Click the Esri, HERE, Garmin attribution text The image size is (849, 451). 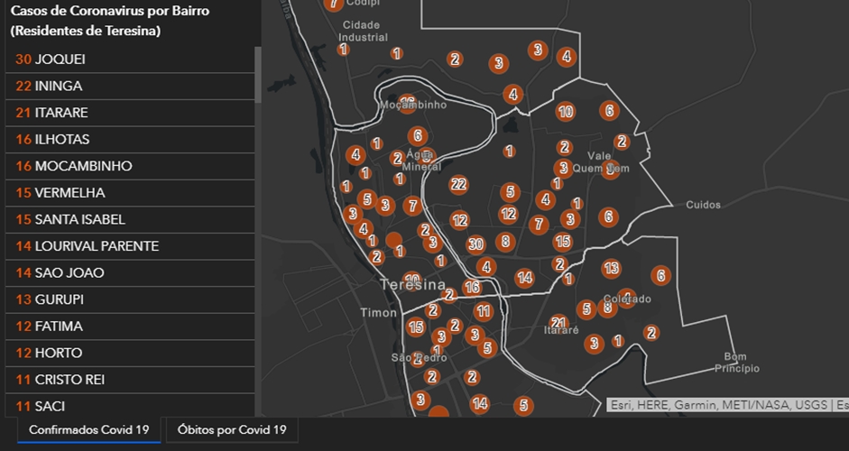click(727, 405)
